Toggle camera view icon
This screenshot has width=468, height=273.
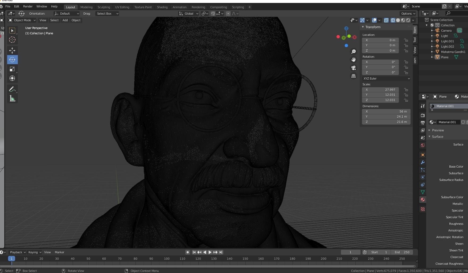354,68
